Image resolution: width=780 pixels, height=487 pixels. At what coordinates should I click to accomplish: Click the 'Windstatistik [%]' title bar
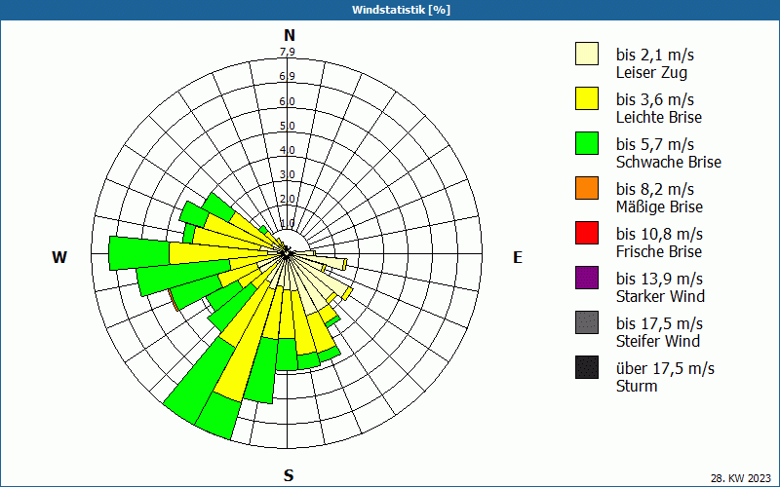point(390,10)
